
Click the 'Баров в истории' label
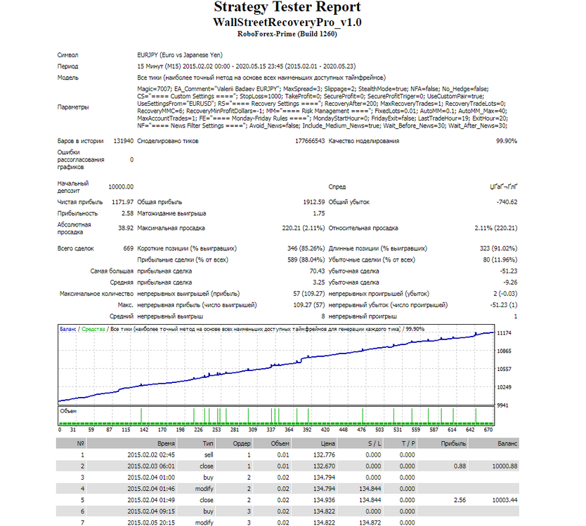coord(80,141)
